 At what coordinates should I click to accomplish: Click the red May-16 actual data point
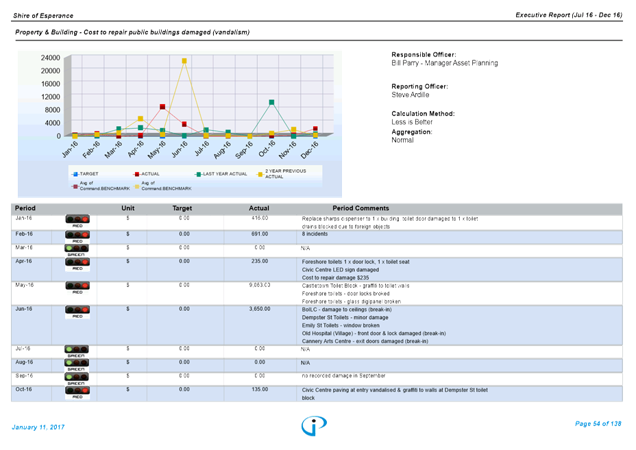[x=162, y=107]
